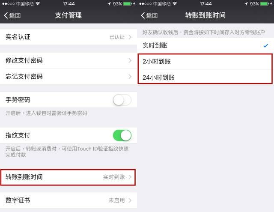Tap battery icon in left status bar
This screenshot has width=274, height=212.
(128, 4)
